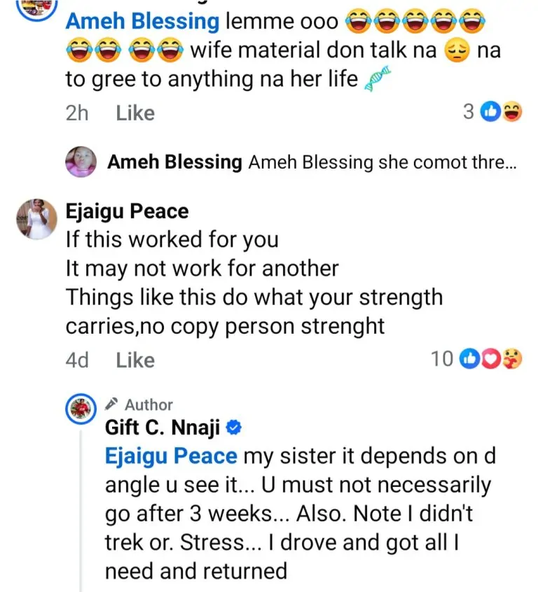Open the blue Ameh Blessing mention at top
The width and height of the screenshot is (538, 592).
coord(142,21)
